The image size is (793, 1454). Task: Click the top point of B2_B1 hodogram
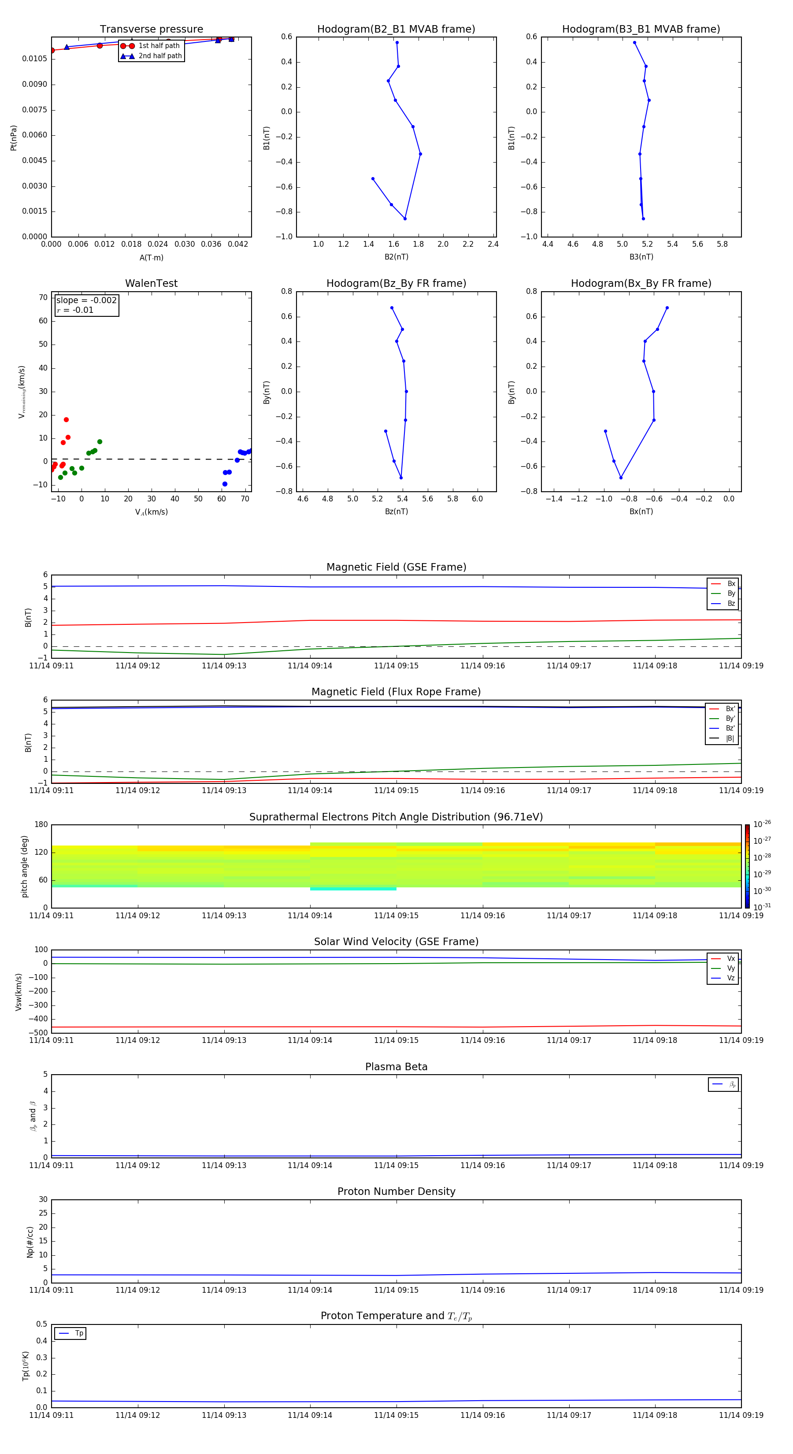(x=397, y=43)
